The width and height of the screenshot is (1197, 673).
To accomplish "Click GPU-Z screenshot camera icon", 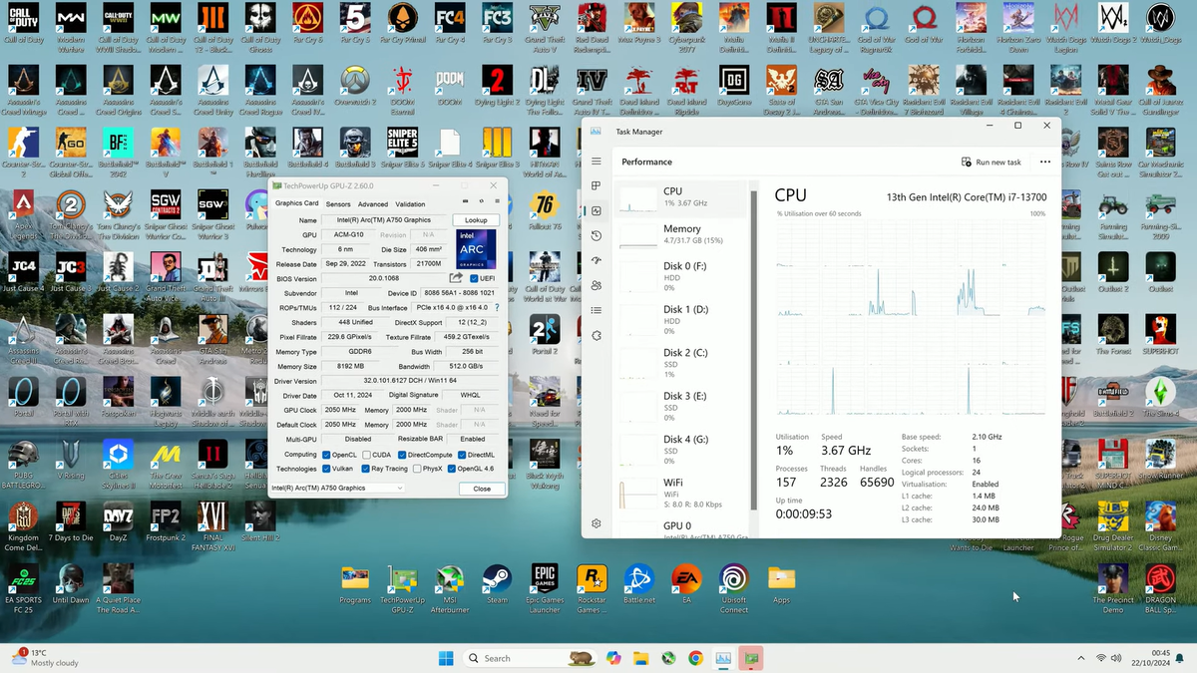I will click(465, 202).
